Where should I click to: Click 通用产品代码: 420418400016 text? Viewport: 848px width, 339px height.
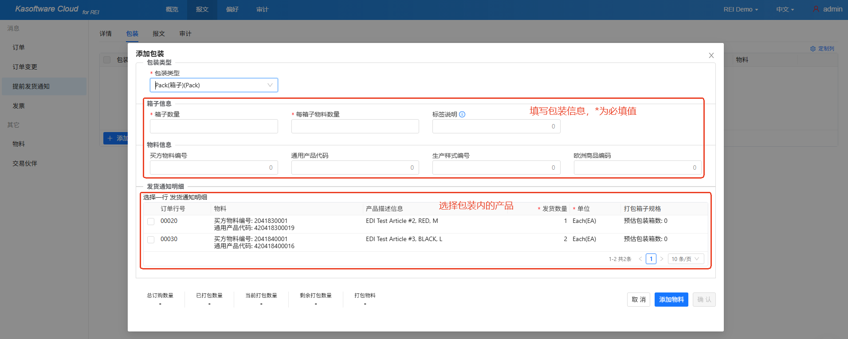pos(254,246)
